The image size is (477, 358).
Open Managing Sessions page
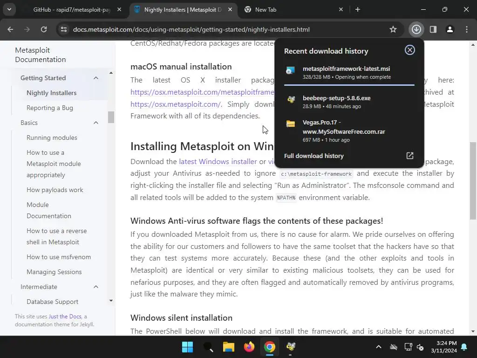pyautogui.click(x=54, y=272)
